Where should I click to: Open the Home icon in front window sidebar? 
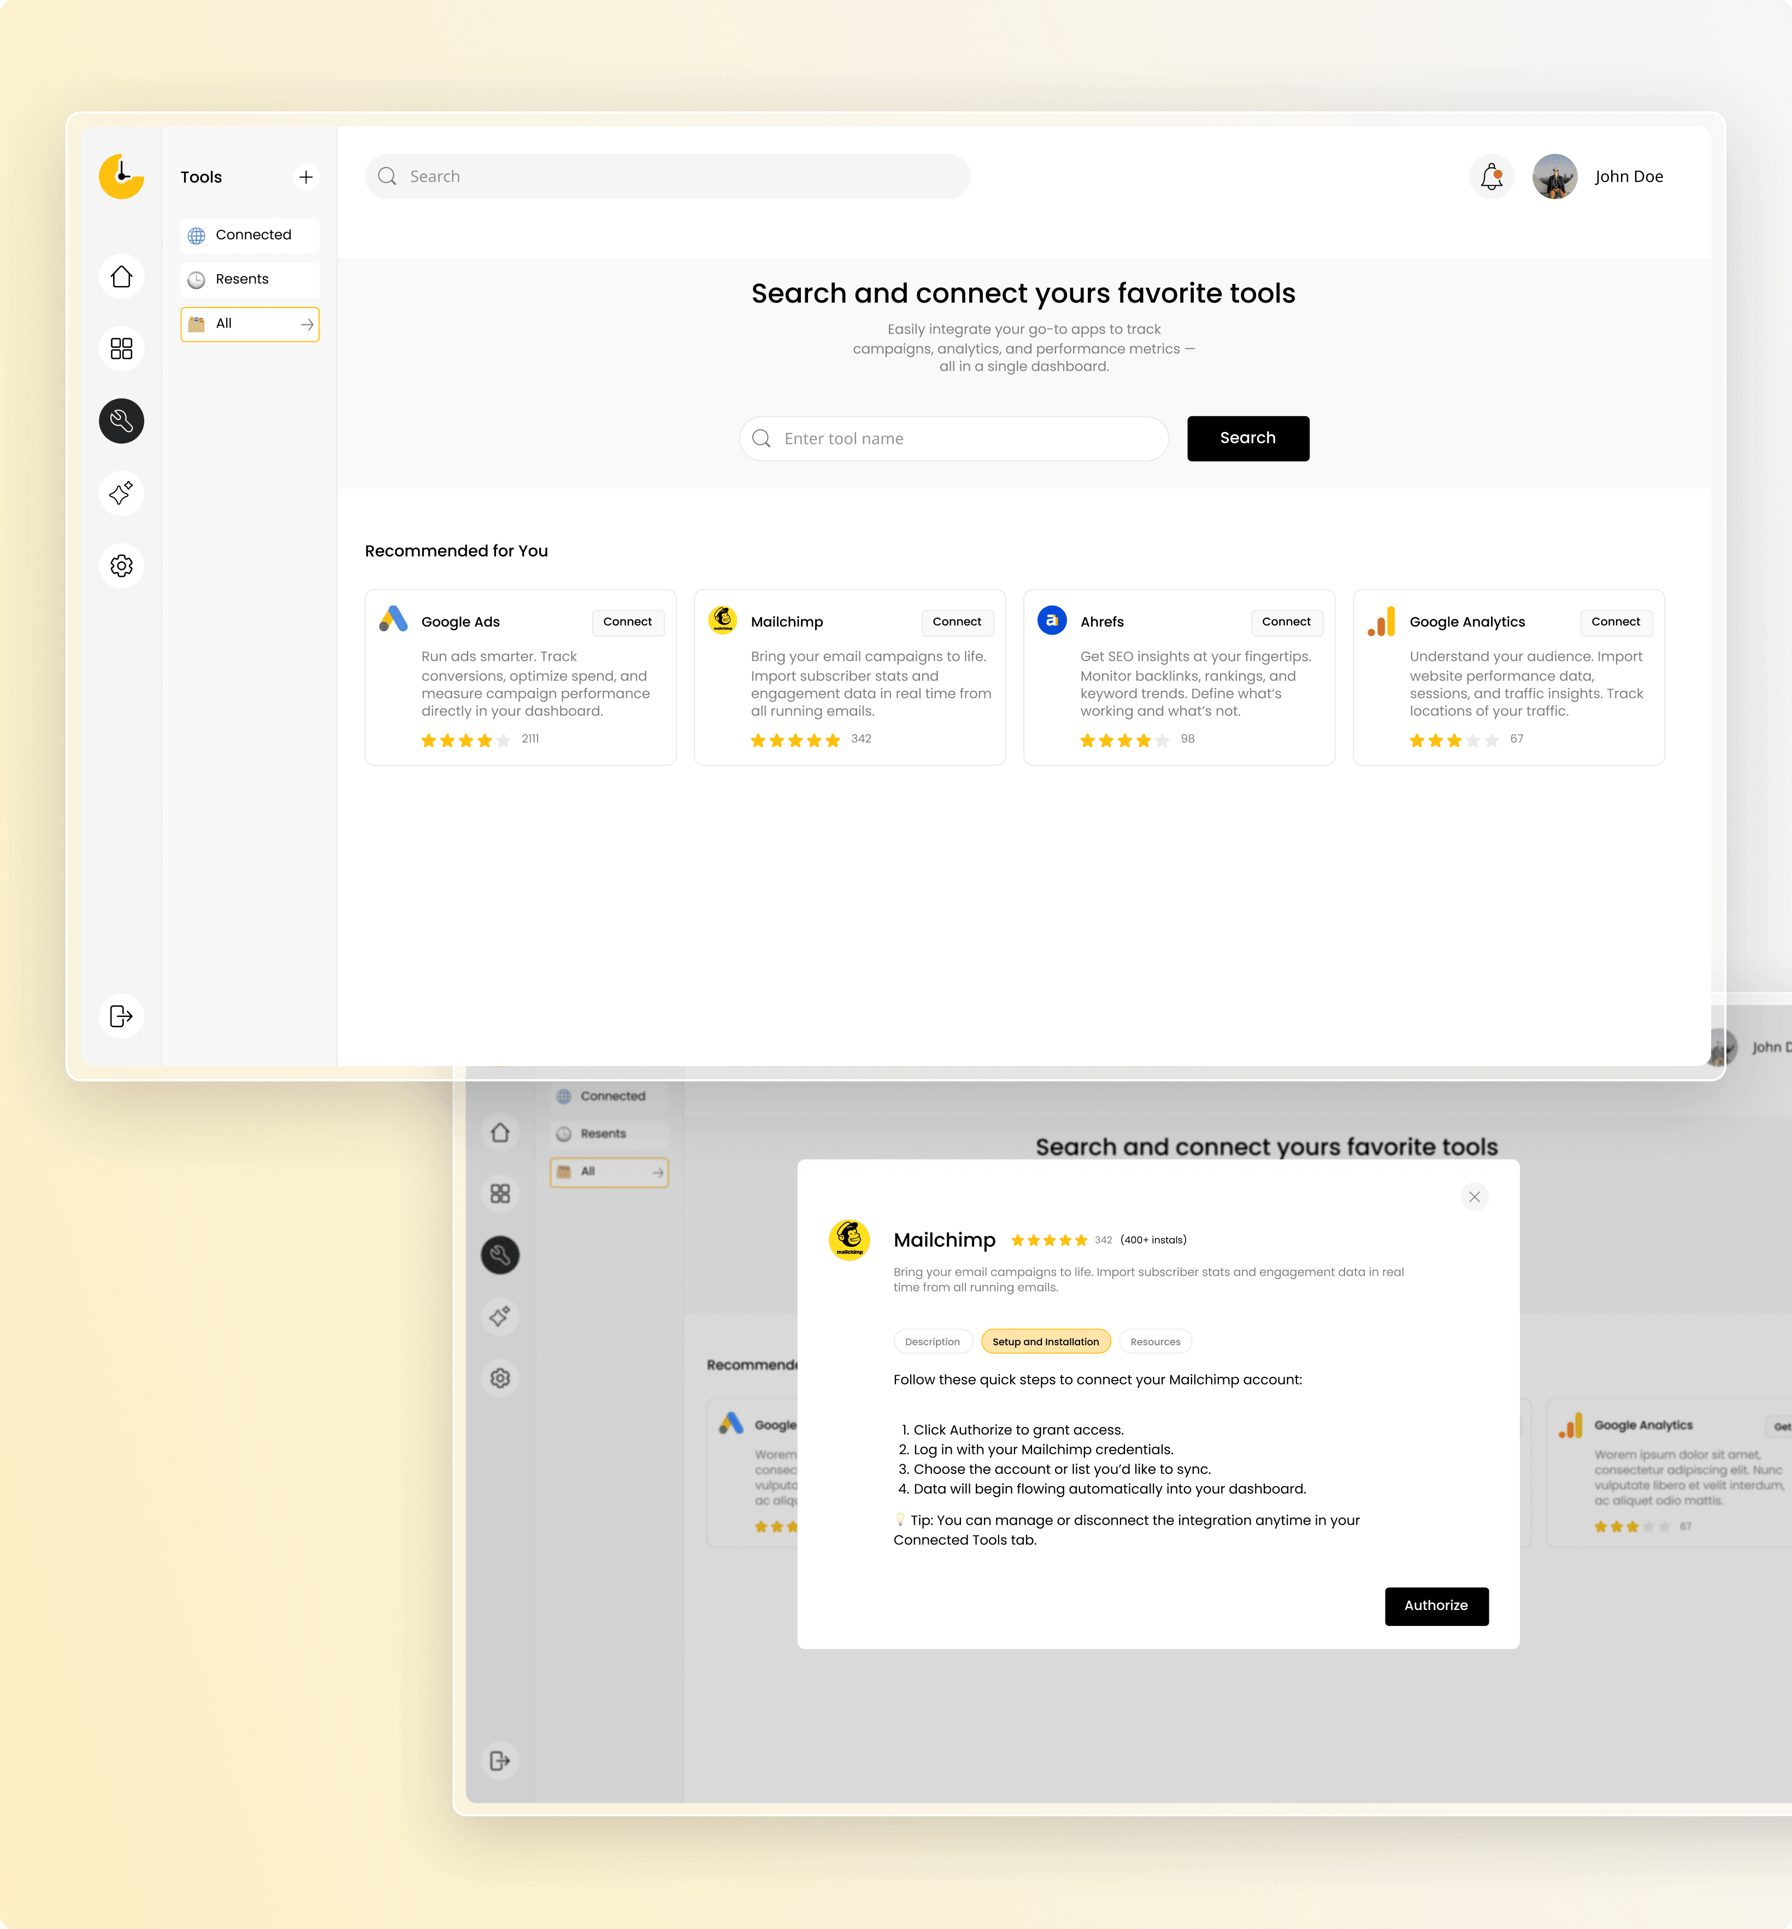click(x=121, y=277)
